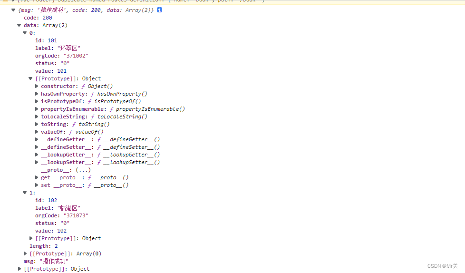Expand __defineSetter__ entry
This screenshot has width=465, height=273.
(x=37, y=147)
